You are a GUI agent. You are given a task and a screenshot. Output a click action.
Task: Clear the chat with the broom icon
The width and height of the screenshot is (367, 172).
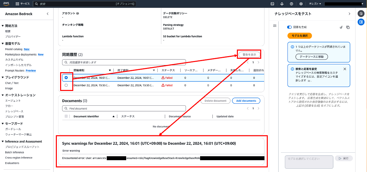point(341,27)
